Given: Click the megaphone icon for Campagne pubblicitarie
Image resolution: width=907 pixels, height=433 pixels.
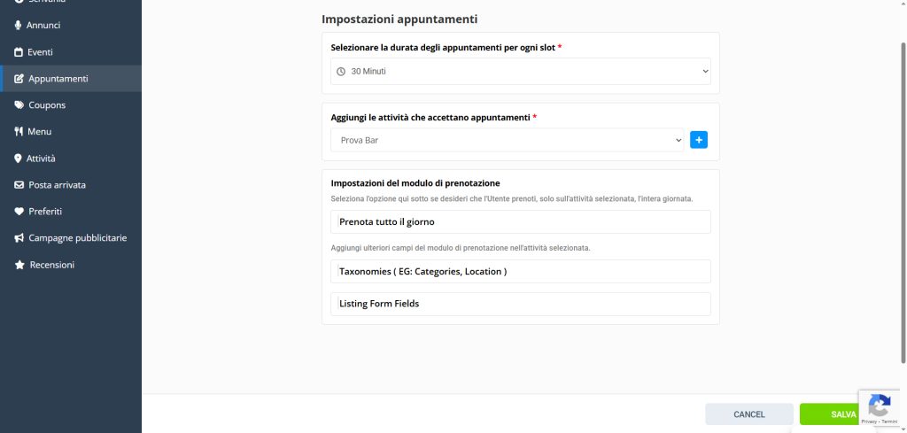Looking at the screenshot, I should (19, 238).
